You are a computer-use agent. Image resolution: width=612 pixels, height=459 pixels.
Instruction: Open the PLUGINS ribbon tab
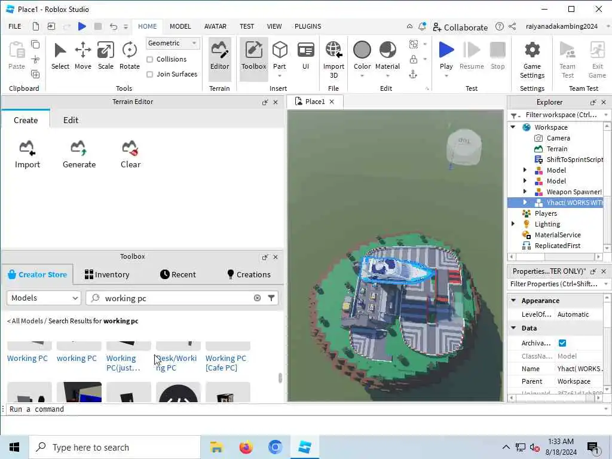pyautogui.click(x=308, y=26)
